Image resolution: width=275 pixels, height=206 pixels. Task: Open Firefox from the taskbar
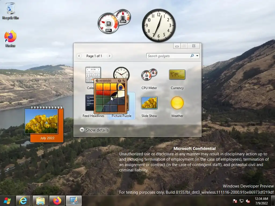[x=57, y=201]
